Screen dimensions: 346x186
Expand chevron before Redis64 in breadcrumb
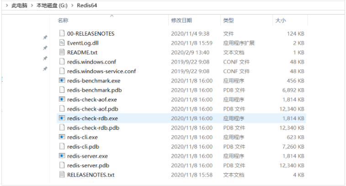click(x=72, y=5)
